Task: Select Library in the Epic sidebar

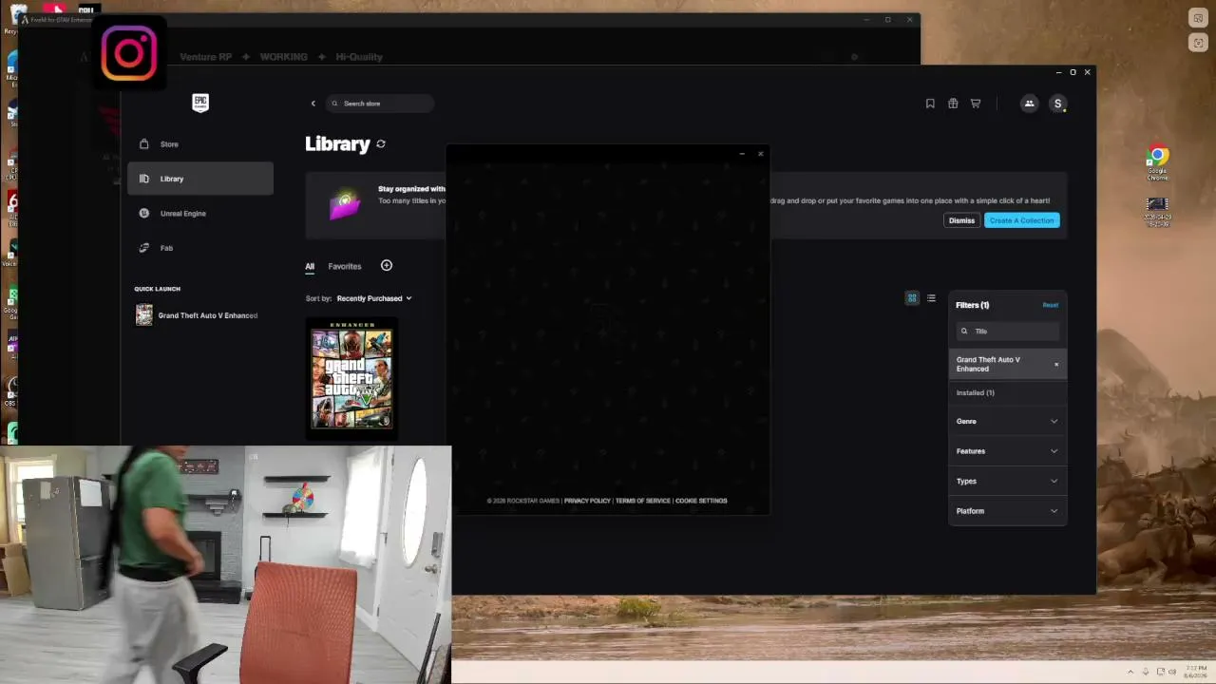Action: coord(200,179)
